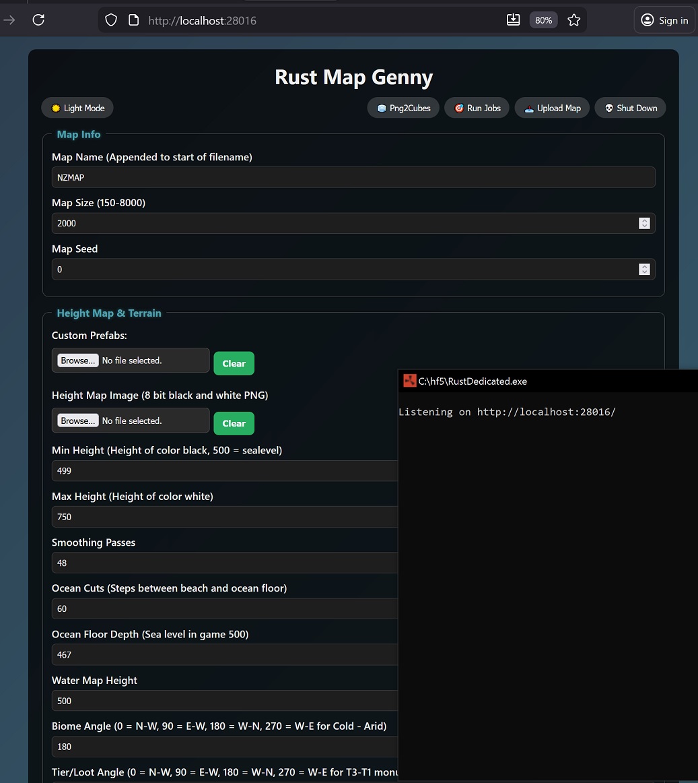Browse for a Height Map Image file
Screen dimensions: 698x783
coord(78,420)
